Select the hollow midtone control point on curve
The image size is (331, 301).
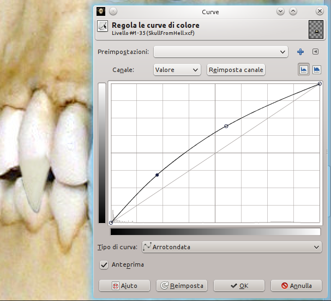coord(226,126)
